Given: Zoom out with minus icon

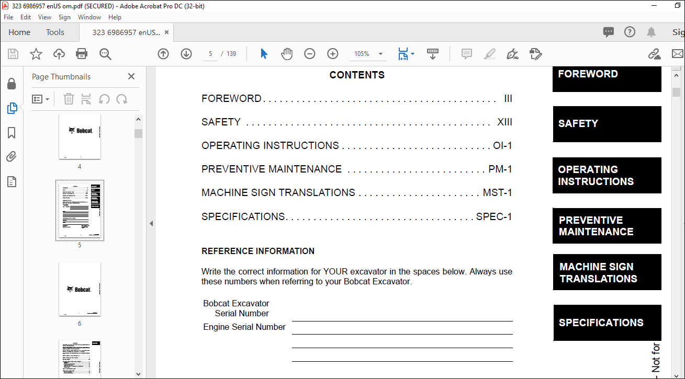Looking at the screenshot, I should coord(310,54).
